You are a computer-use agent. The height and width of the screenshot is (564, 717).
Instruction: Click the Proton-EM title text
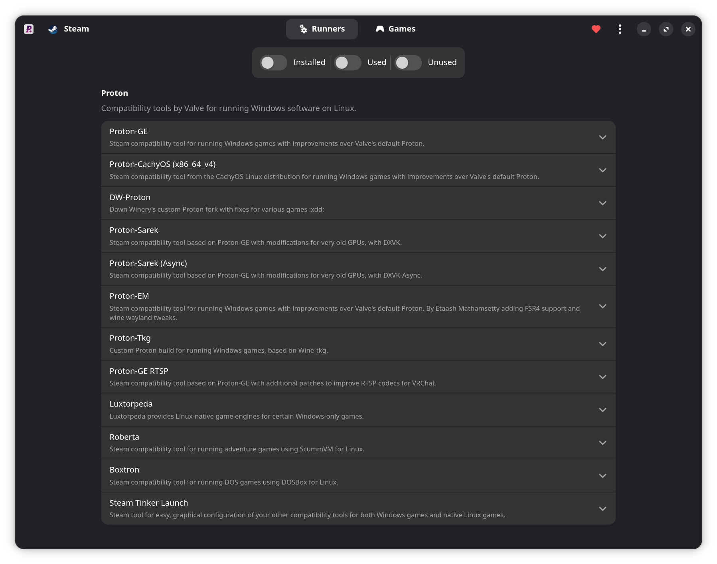pos(129,296)
